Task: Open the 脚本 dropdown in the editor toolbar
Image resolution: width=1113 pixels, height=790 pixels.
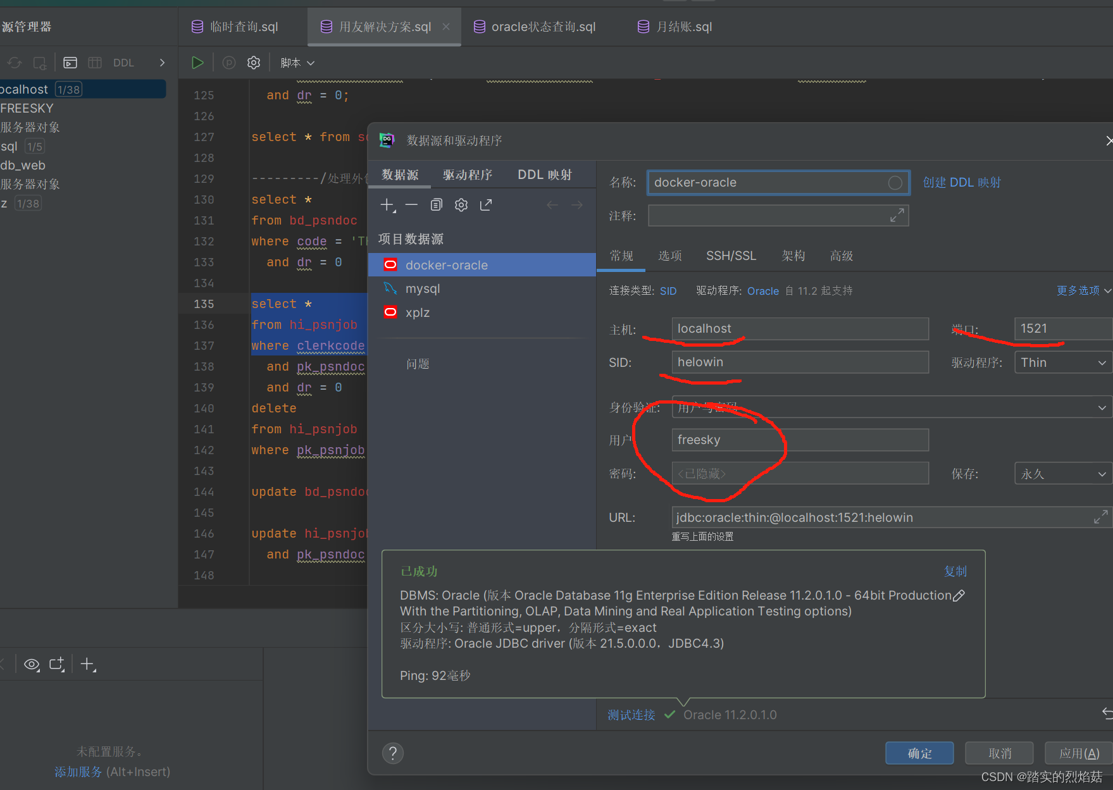Action: click(297, 63)
